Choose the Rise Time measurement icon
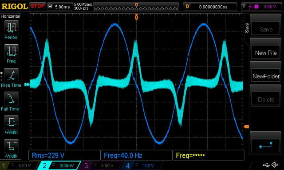Image resolution: width=284 pixels, height=170 pixels. [x=11, y=75]
